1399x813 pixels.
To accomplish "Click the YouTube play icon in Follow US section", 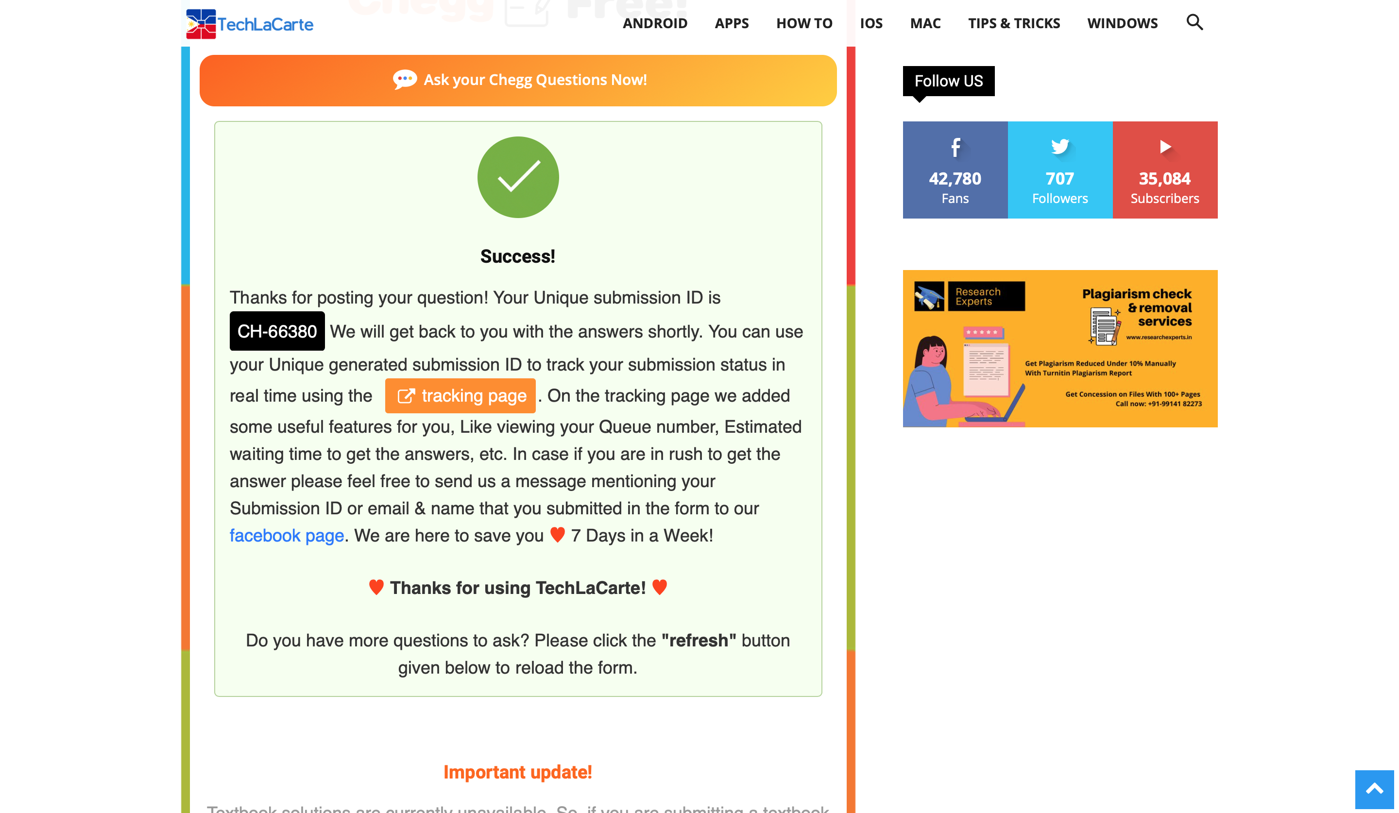I will pos(1165,145).
